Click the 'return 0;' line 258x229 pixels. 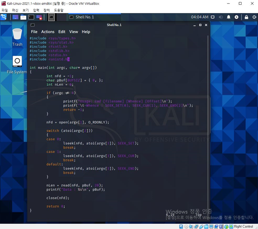click(56, 206)
